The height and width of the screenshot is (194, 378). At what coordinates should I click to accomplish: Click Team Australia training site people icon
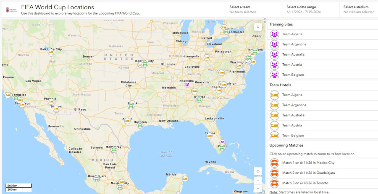[274, 54]
